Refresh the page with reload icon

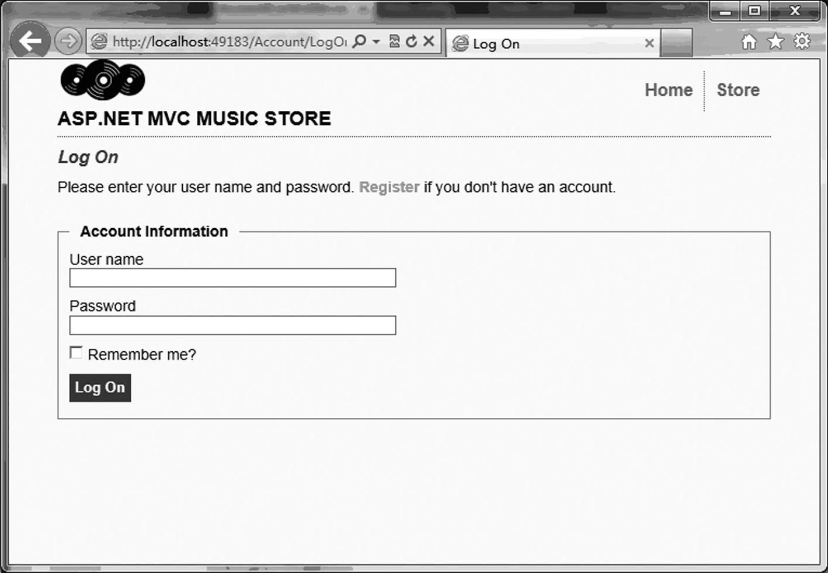tap(412, 41)
